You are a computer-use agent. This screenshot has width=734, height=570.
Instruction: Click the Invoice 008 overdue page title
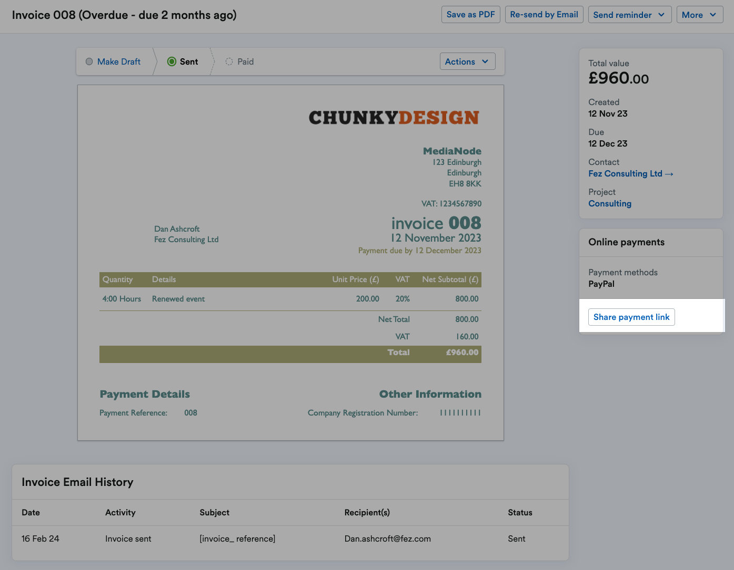124,15
